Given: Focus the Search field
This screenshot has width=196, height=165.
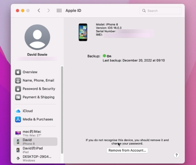Looking at the screenshot, I should coord(160,11).
